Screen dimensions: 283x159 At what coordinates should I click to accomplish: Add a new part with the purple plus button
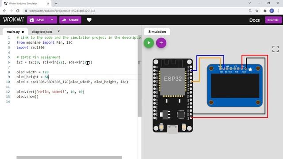tap(161, 43)
